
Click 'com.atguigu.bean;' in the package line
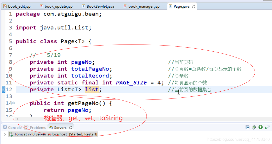pyautogui.click(x=73, y=14)
